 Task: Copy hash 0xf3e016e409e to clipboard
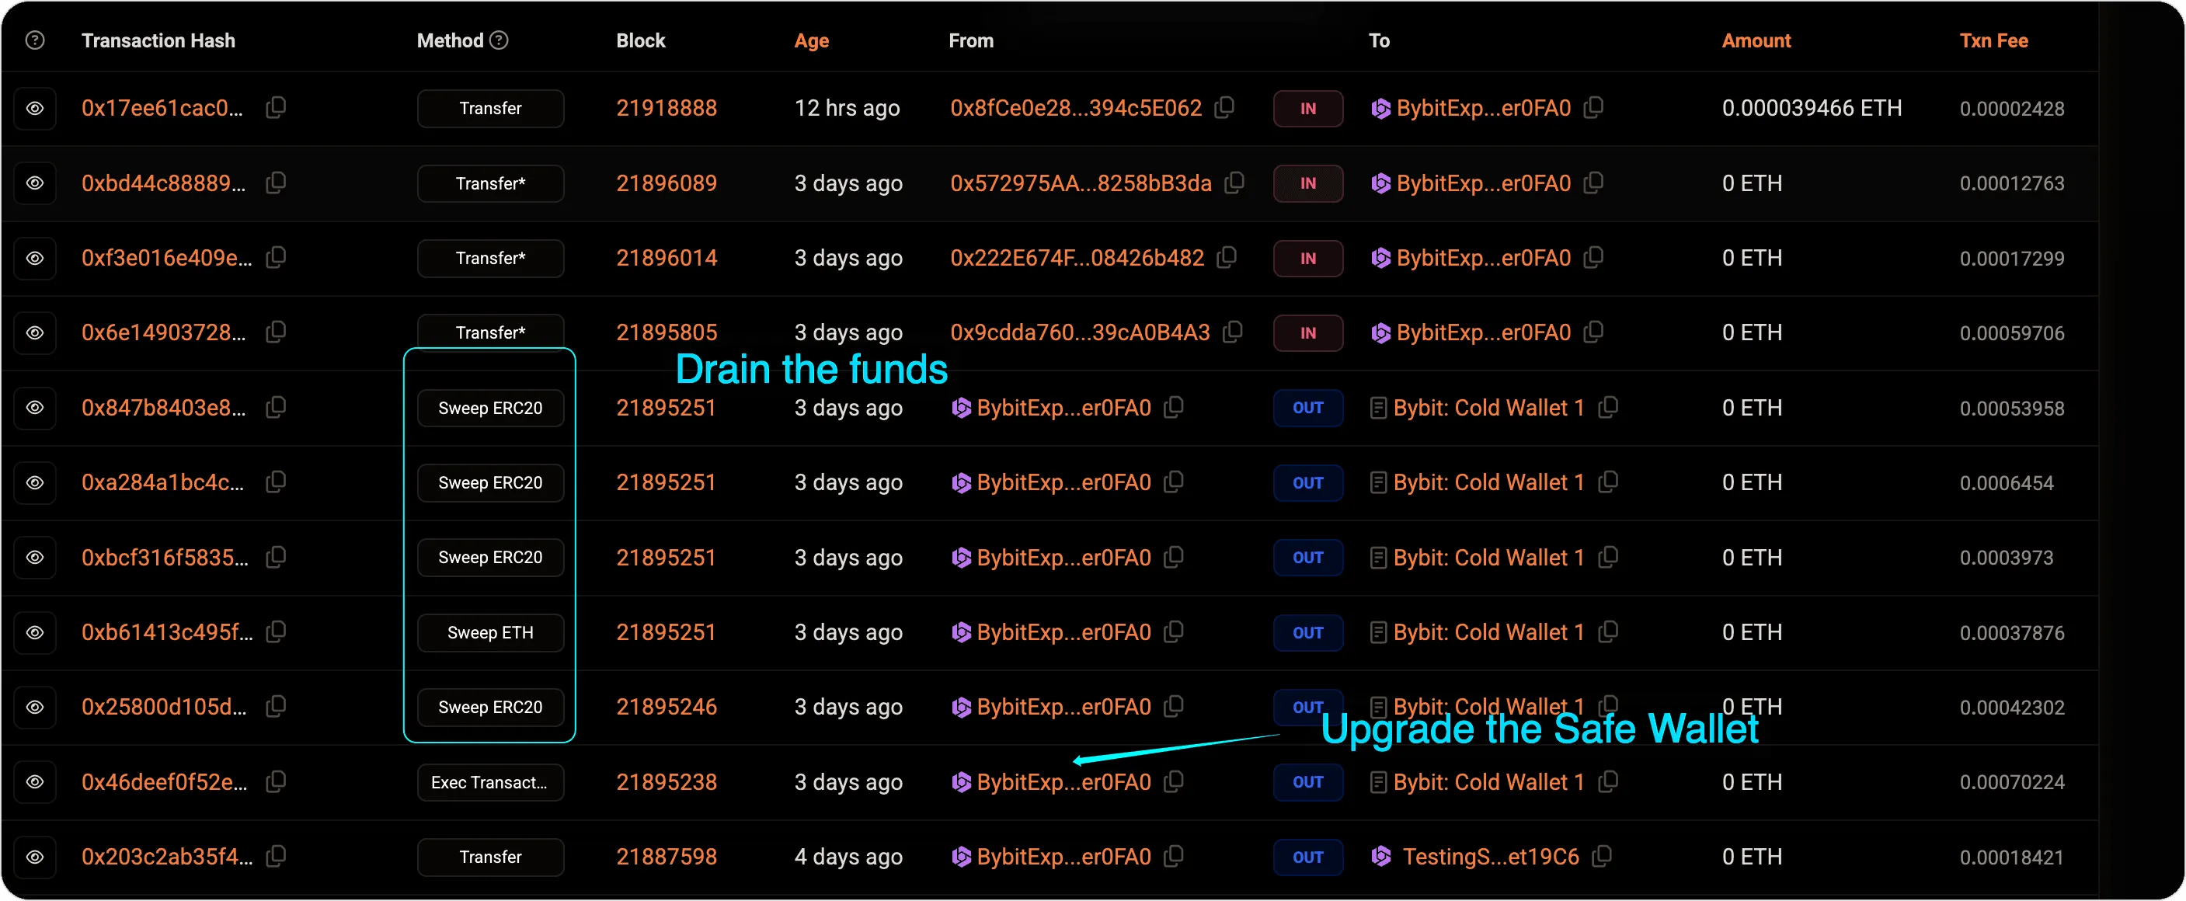tap(276, 257)
